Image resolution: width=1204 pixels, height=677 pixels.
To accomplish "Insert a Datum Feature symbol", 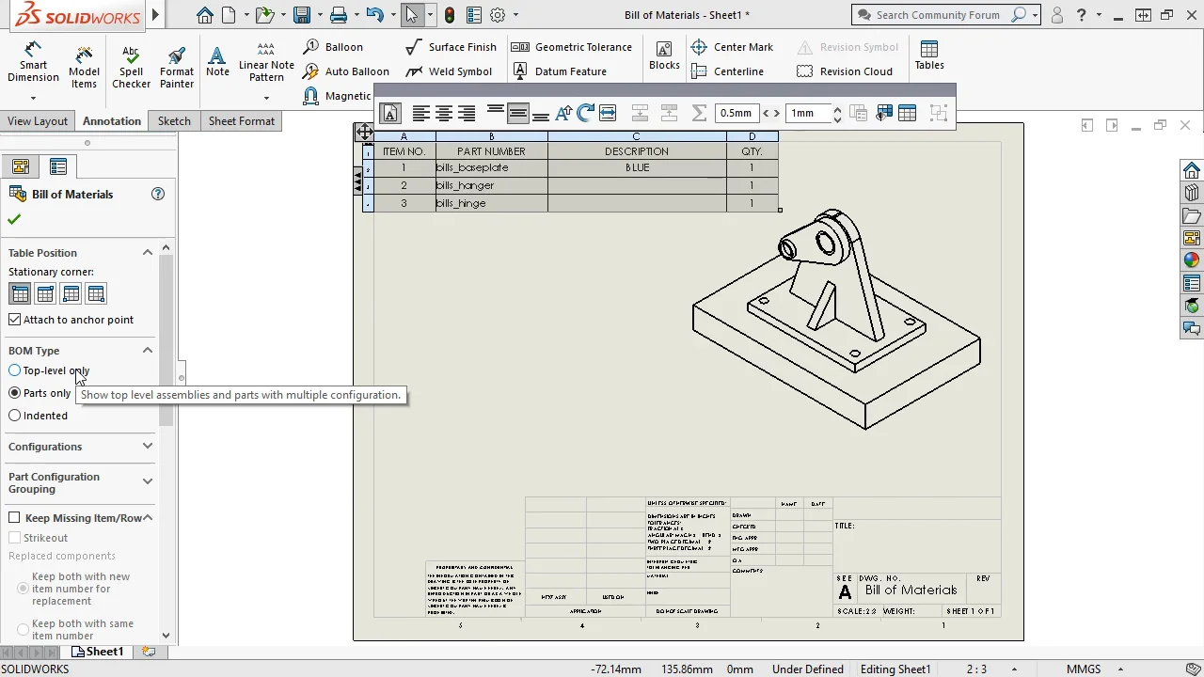I will click(561, 71).
